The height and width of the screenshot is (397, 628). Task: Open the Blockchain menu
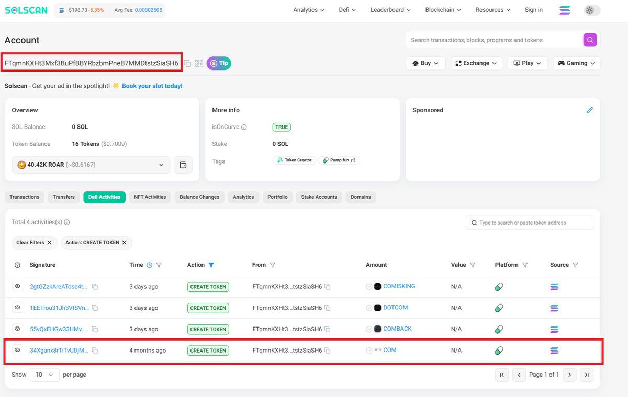coord(443,10)
